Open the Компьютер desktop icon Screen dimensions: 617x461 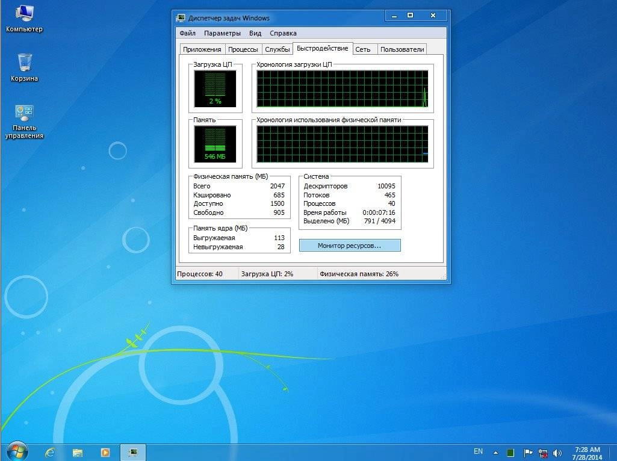[24, 17]
